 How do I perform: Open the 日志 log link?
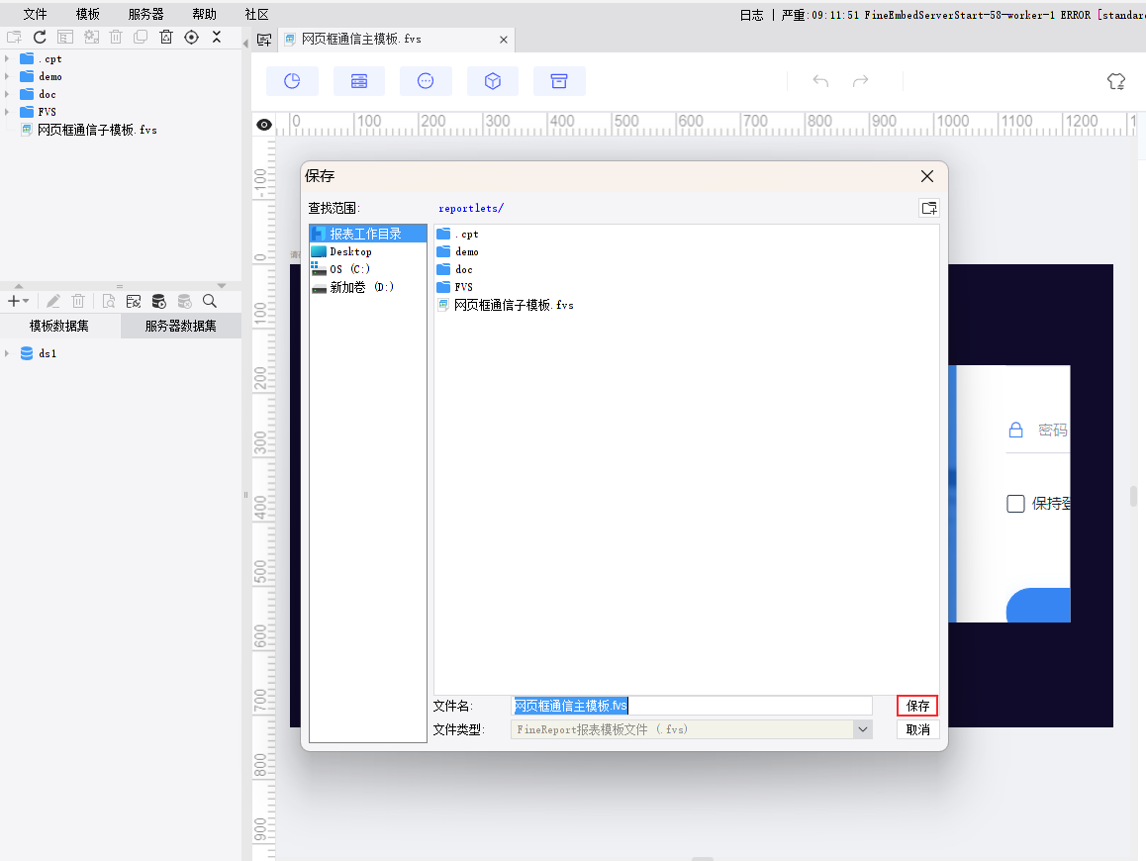tap(751, 15)
